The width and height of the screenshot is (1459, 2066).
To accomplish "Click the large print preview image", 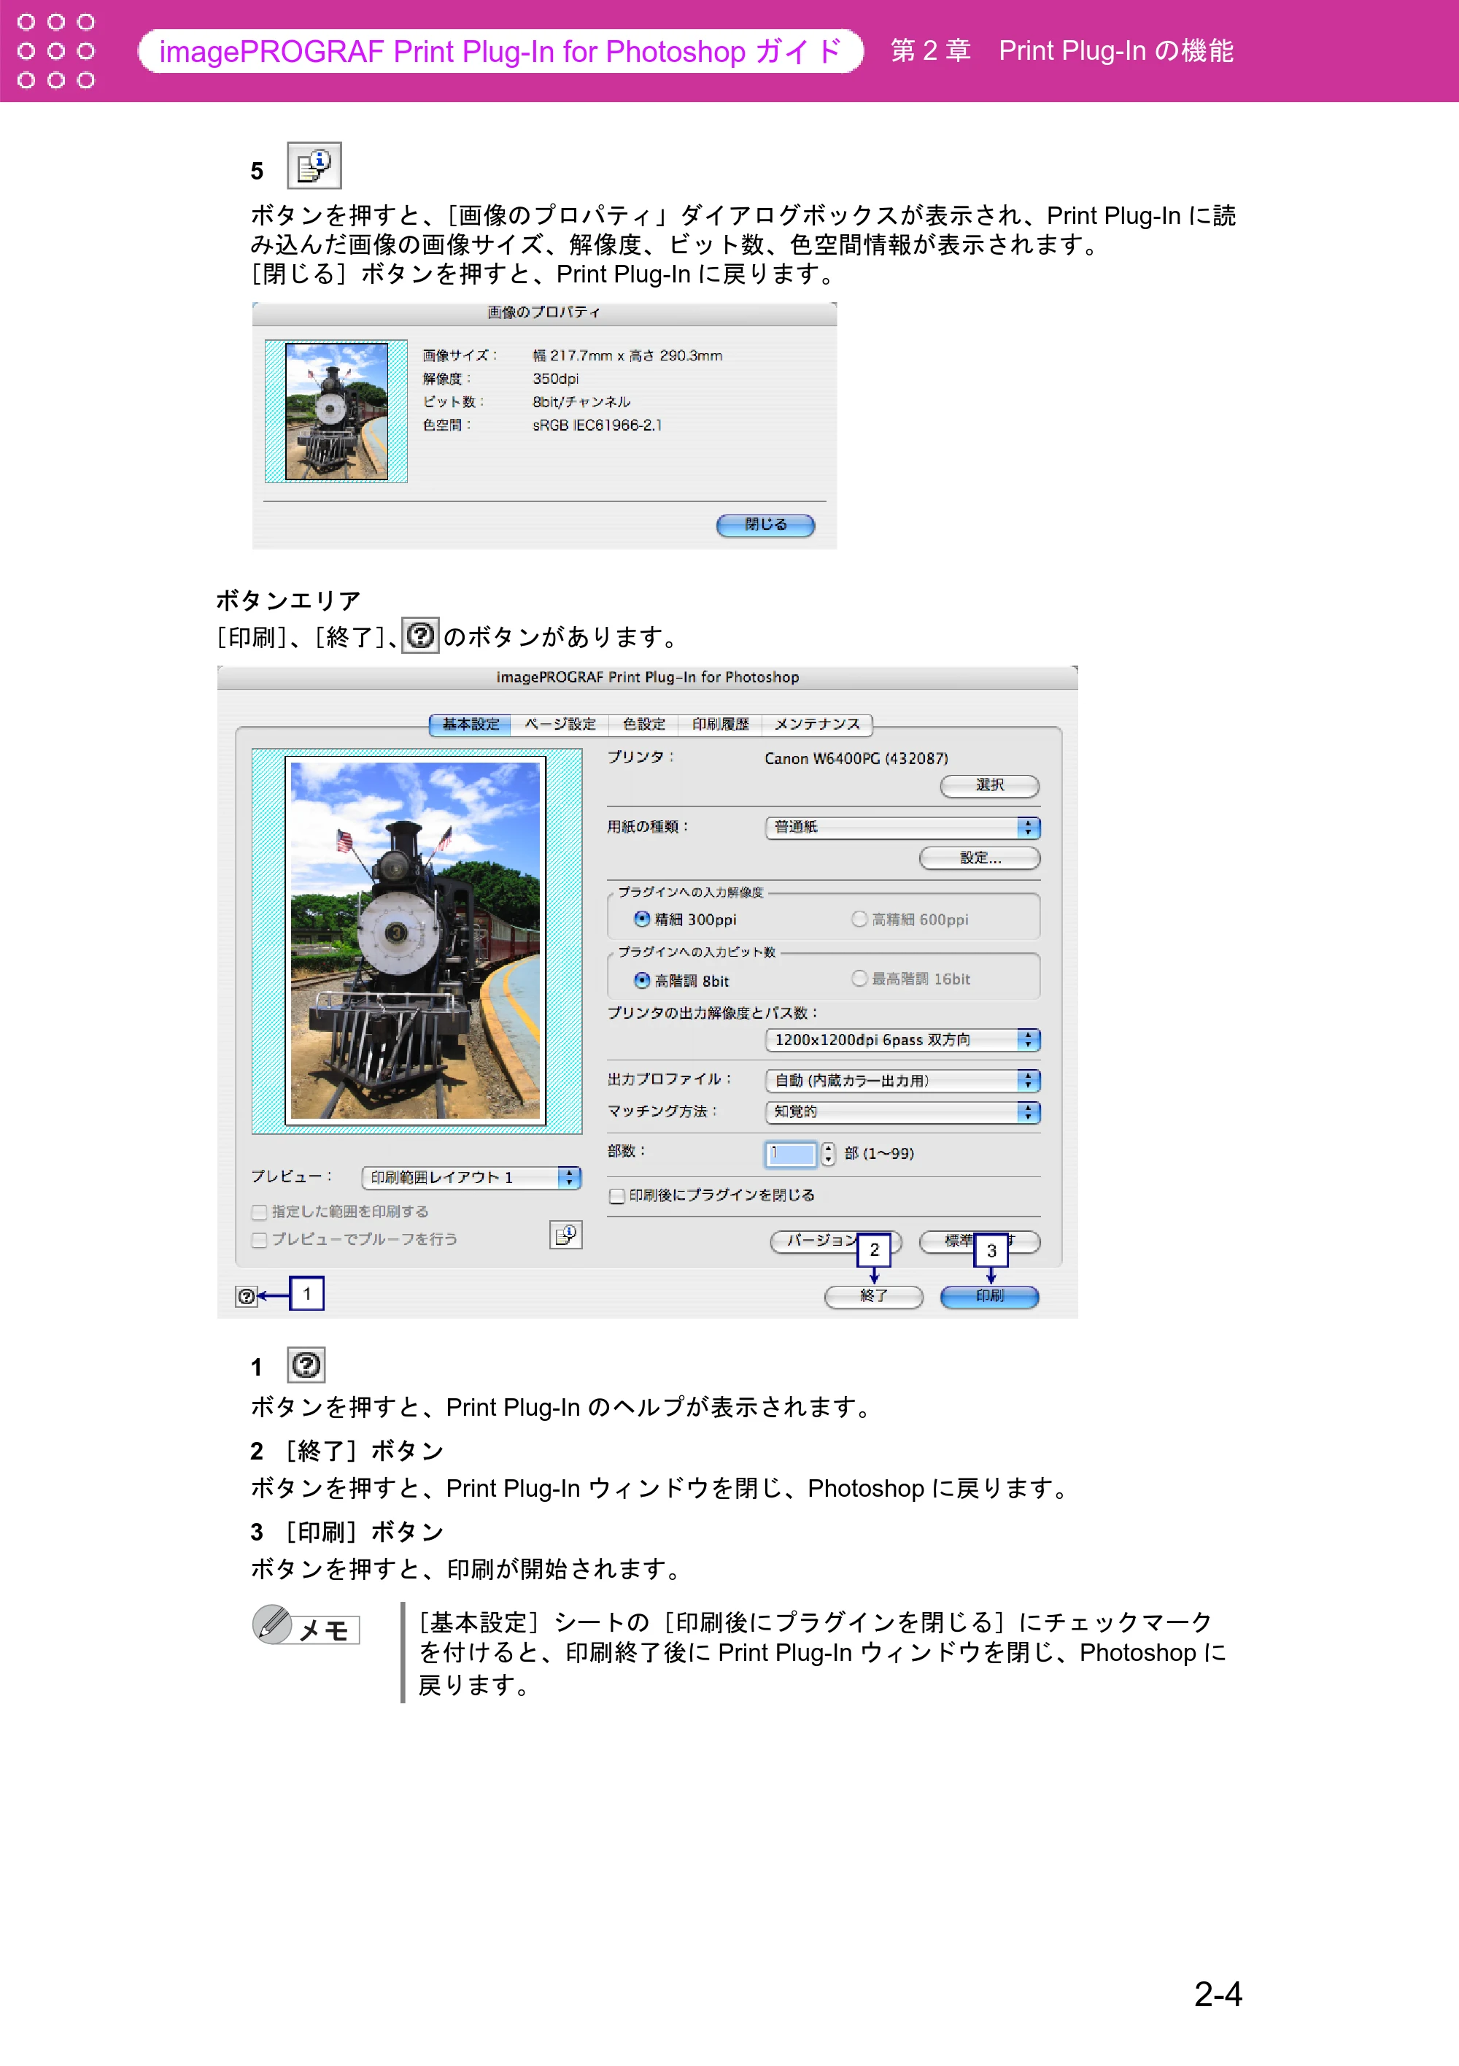I will click(x=416, y=940).
